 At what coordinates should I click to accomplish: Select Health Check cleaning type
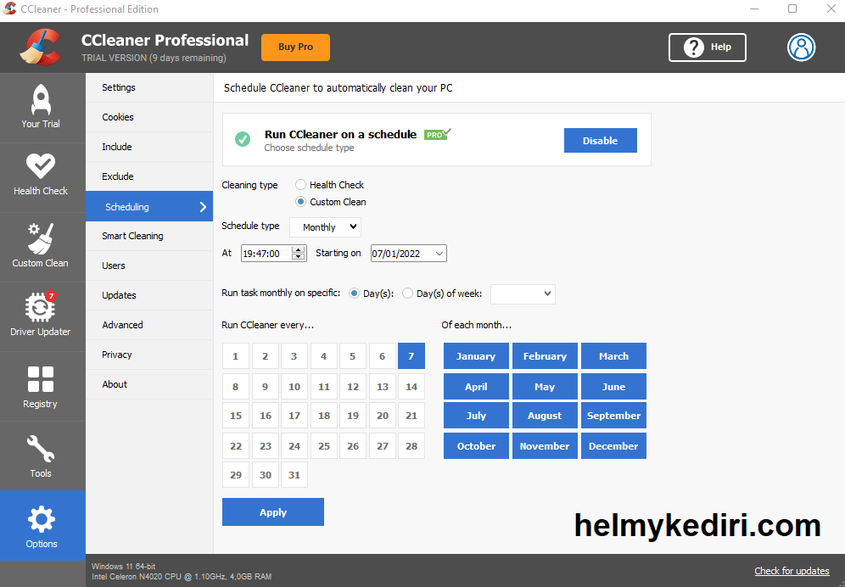(300, 185)
